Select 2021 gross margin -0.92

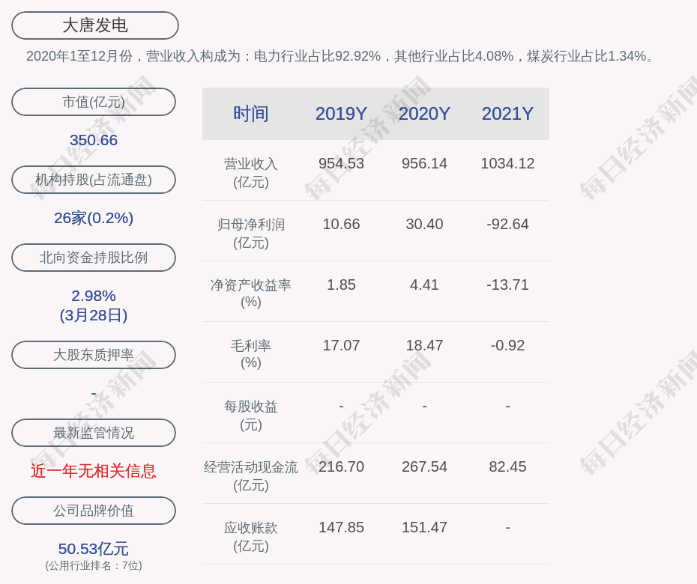(x=507, y=345)
